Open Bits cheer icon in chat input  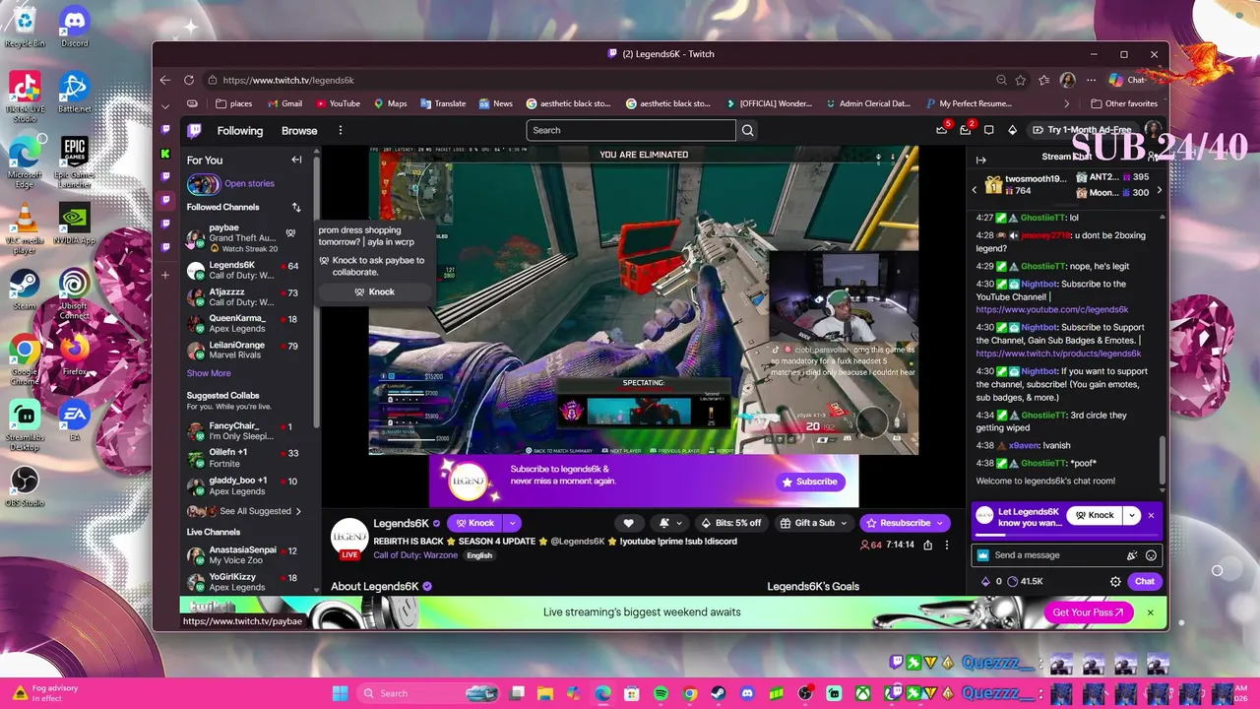(x=1132, y=555)
